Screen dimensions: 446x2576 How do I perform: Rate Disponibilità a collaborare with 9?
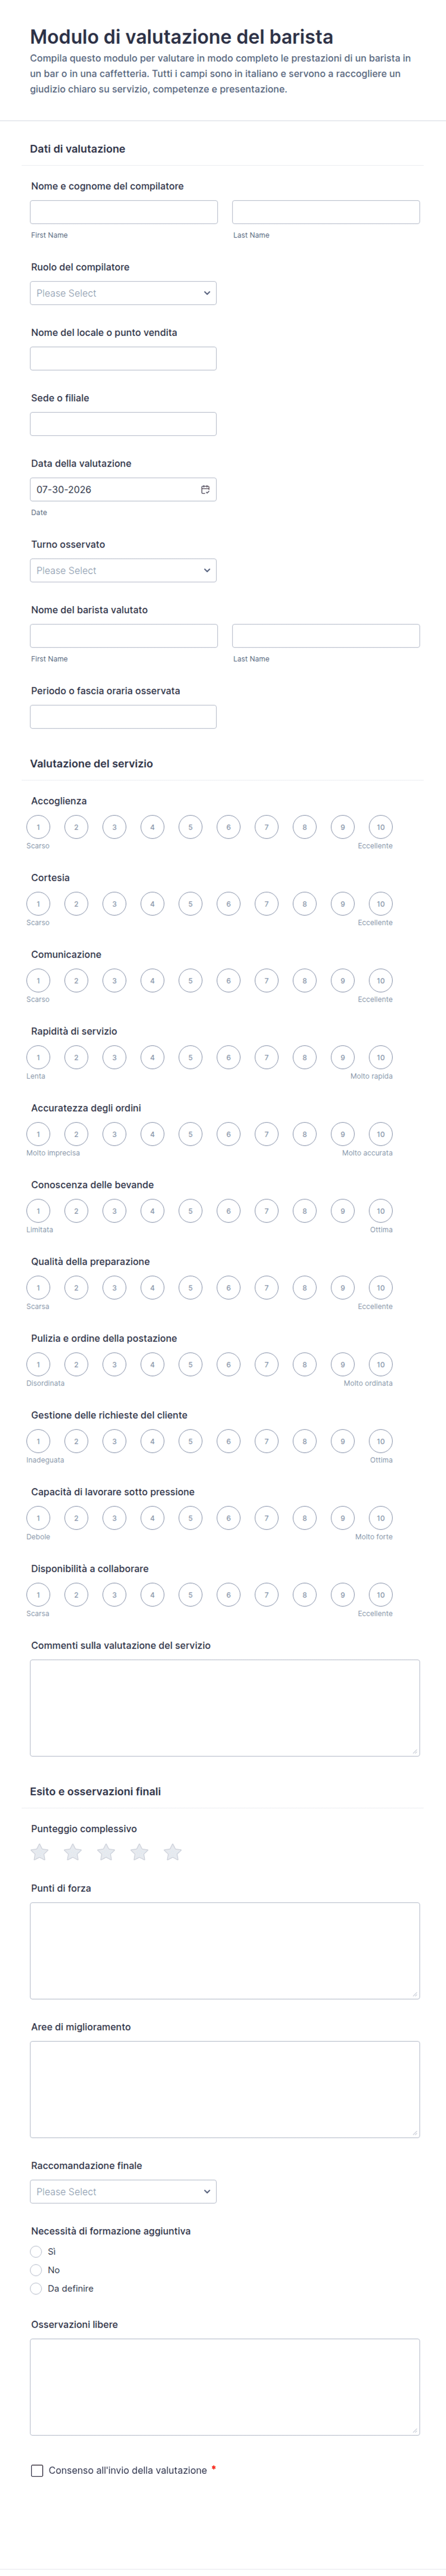coord(342,1594)
